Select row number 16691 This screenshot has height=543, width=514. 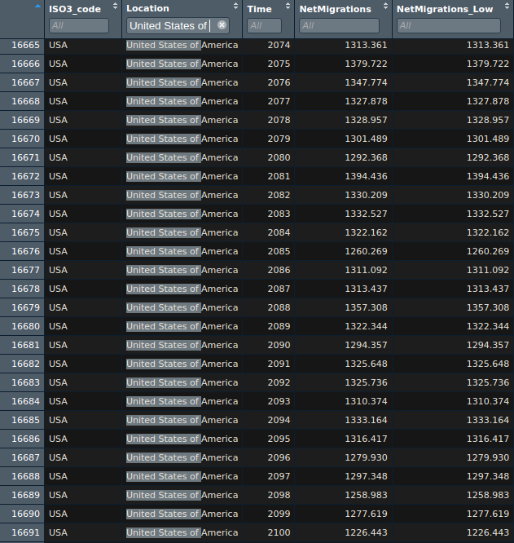coord(24,532)
